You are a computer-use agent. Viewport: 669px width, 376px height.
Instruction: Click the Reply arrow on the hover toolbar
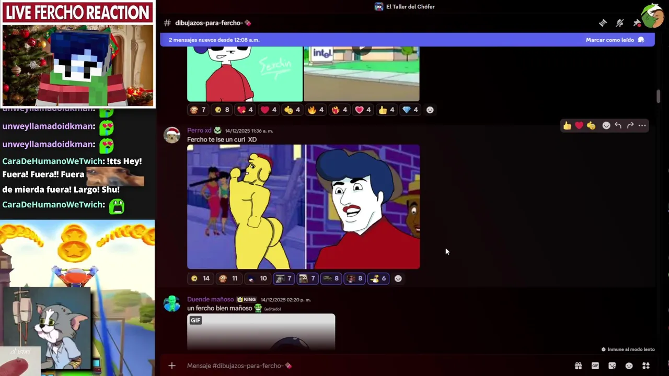click(x=618, y=125)
